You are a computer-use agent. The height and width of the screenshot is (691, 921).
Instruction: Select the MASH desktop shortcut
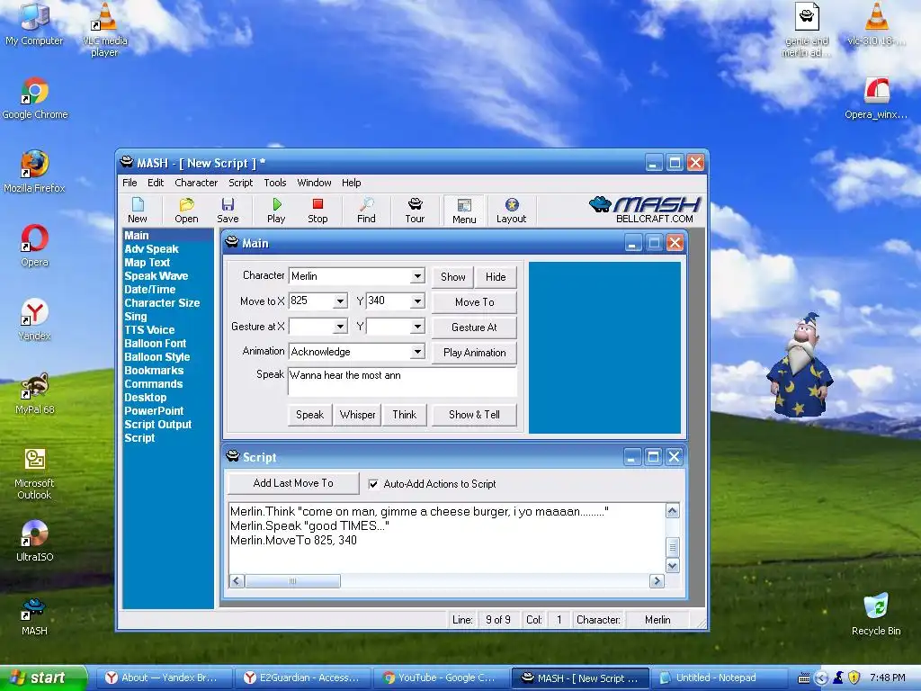pos(35,615)
